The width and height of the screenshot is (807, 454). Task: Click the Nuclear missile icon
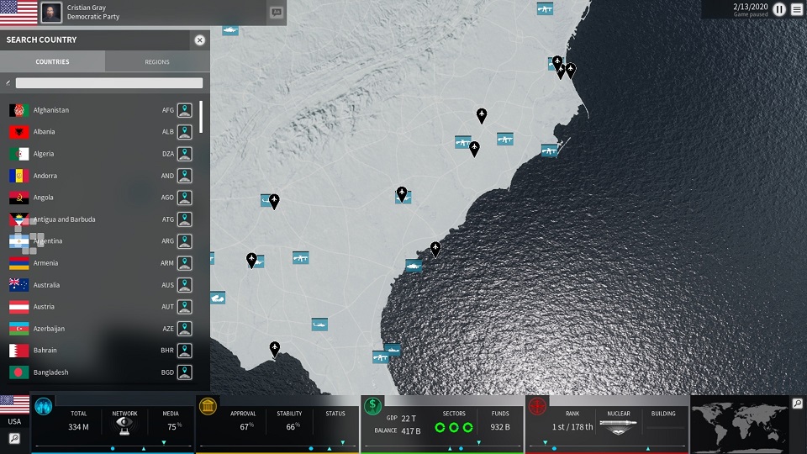coord(618,426)
